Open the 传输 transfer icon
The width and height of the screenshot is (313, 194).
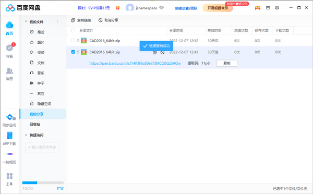9,48
